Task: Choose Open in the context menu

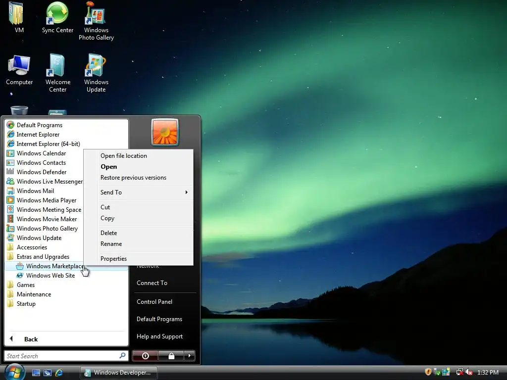Action: 139,167
